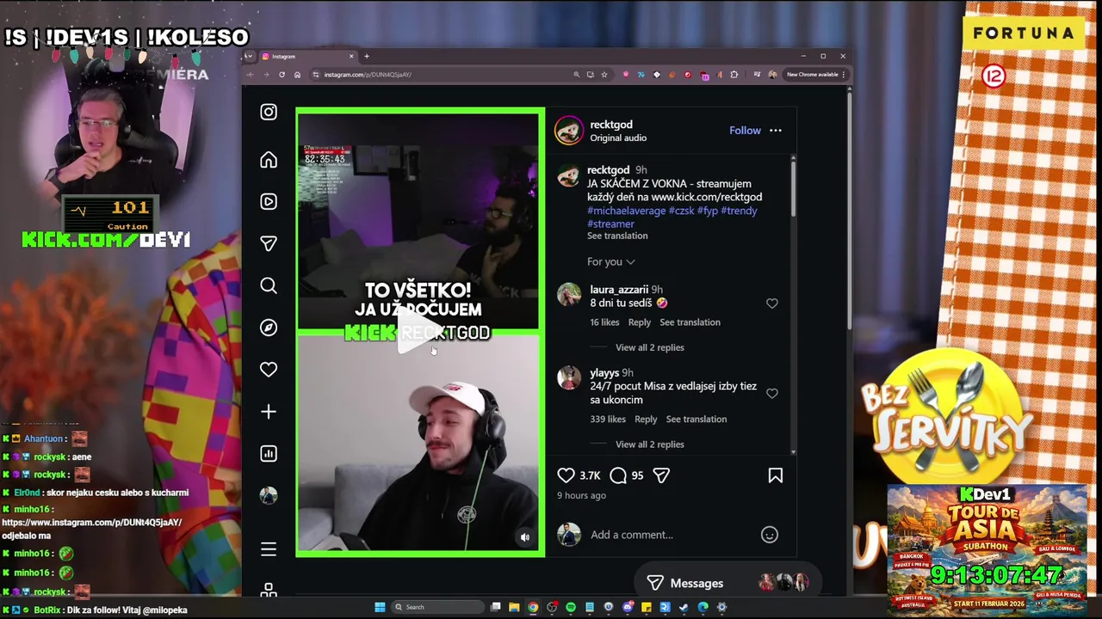The image size is (1102, 619).
Task: Open Direct messages paper-plane sidebar icon
Action: [x=269, y=244]
